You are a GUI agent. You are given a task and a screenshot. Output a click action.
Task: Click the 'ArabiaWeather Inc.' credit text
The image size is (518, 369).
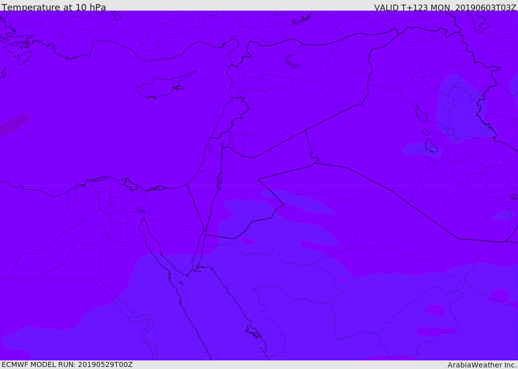coord(483,365)
